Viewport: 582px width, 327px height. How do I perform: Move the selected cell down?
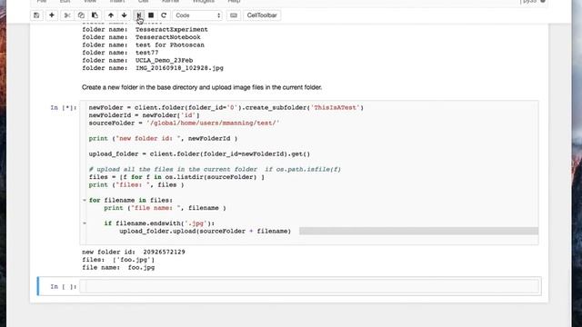pyautogui.click(x=124, y=15)
